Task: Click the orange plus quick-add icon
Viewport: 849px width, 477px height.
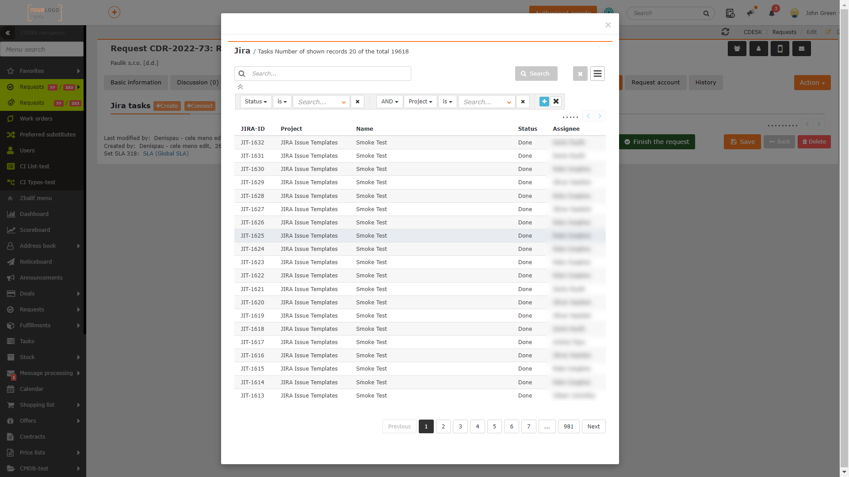Action: [114, 12]
